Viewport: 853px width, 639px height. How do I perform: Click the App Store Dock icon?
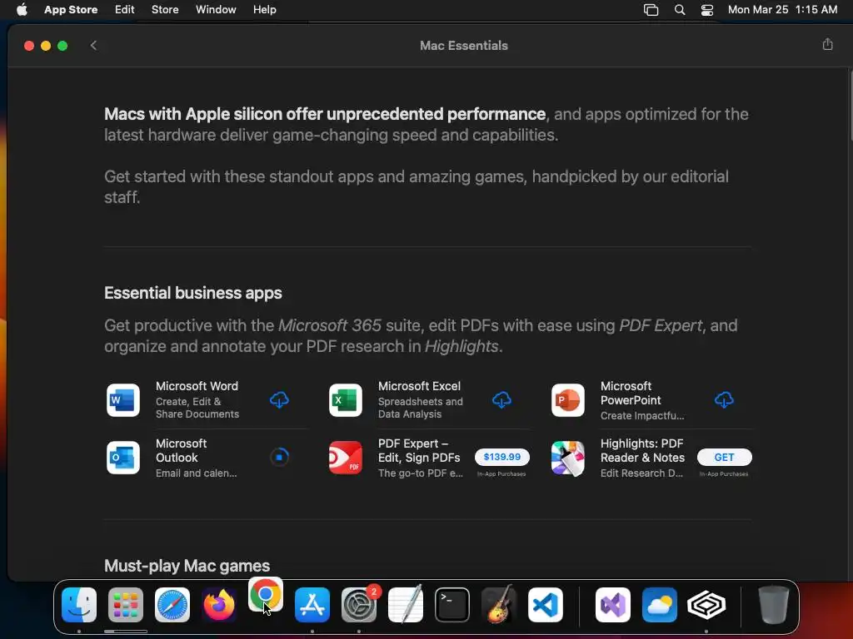tap(312, 605)
